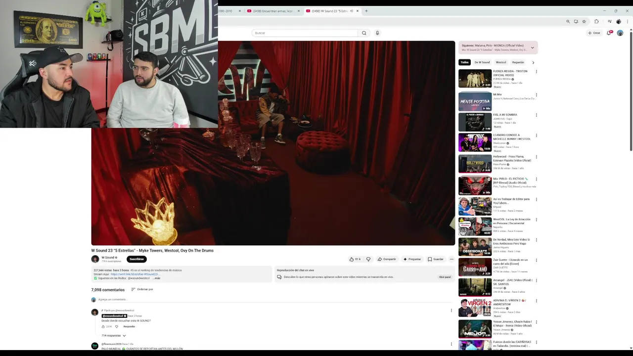Open Chrome three-dot menu

point(627,22)
